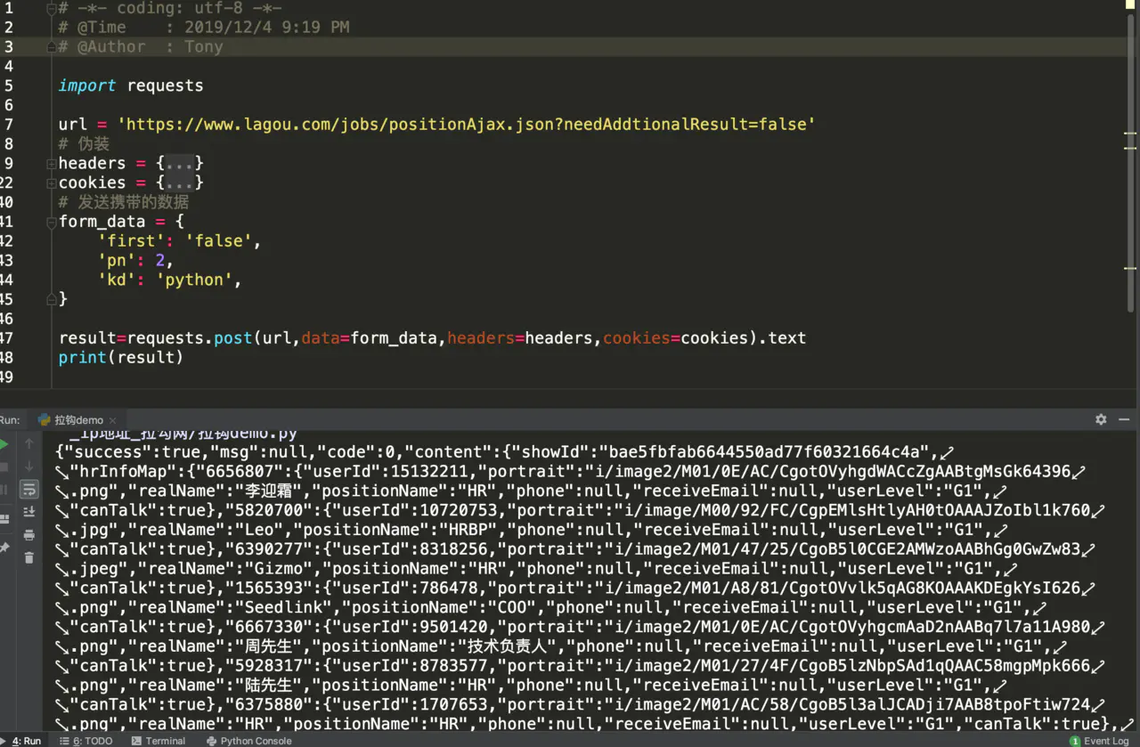The height and width of the screenshot is (747, 1140).
Task: Toggle soft-wrap in the console output
Action: (29, 489)
